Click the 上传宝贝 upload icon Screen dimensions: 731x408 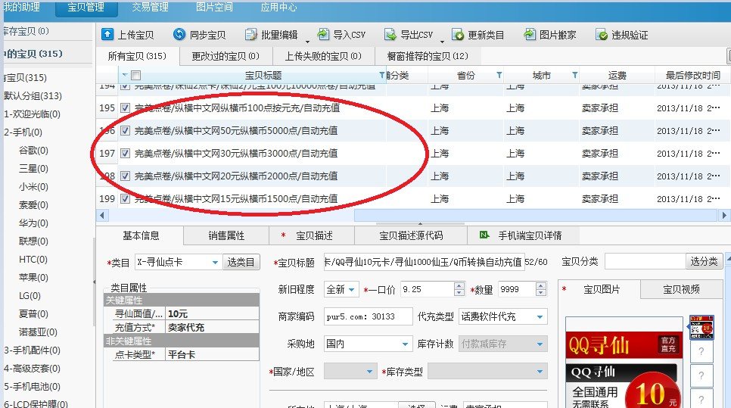click(x=107, y=35)
